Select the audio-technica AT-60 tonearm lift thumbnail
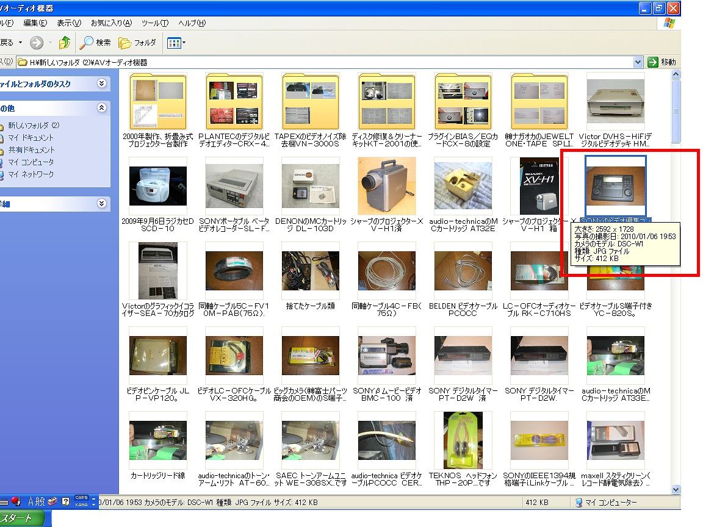Image resolution: width=703 pixels, height=527 pixels. pyautogui.click(x=234, y=440)
